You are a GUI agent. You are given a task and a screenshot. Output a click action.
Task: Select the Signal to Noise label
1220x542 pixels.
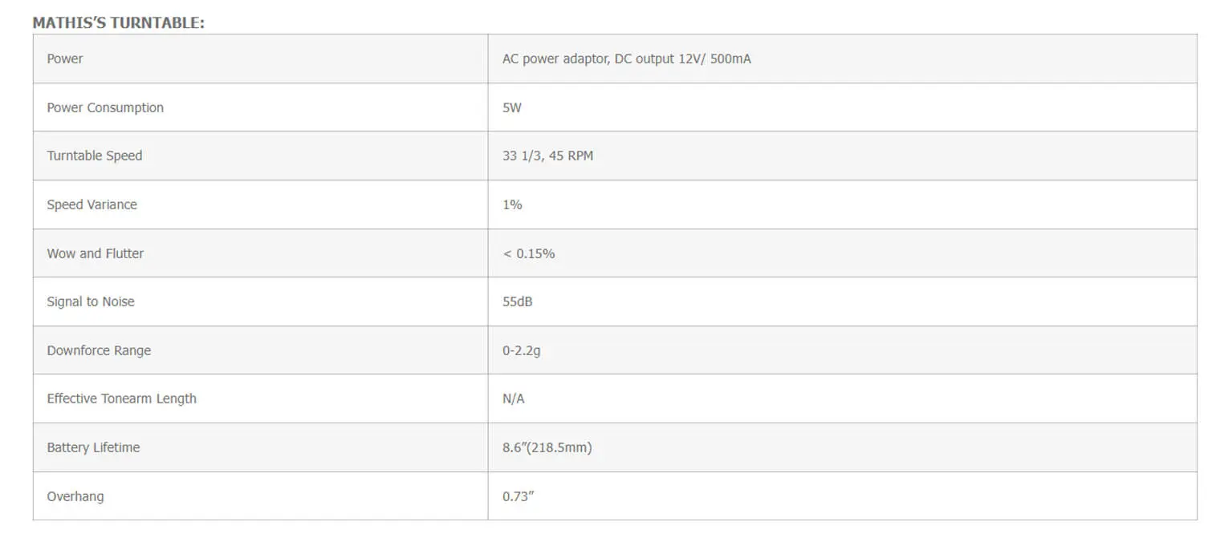[91, 301]
